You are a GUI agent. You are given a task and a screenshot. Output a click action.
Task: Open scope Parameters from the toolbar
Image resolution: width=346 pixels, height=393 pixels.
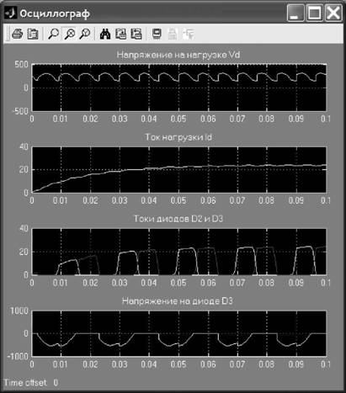[33, 34]
